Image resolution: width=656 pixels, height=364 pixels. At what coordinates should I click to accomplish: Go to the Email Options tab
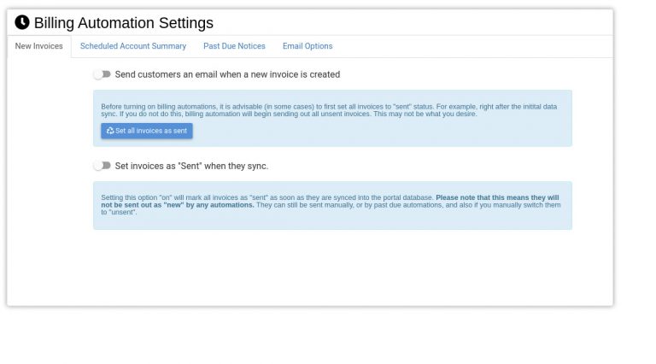[x=307, y=46]
